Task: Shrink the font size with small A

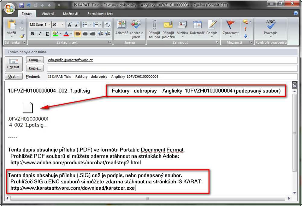Action: [76, 25]
